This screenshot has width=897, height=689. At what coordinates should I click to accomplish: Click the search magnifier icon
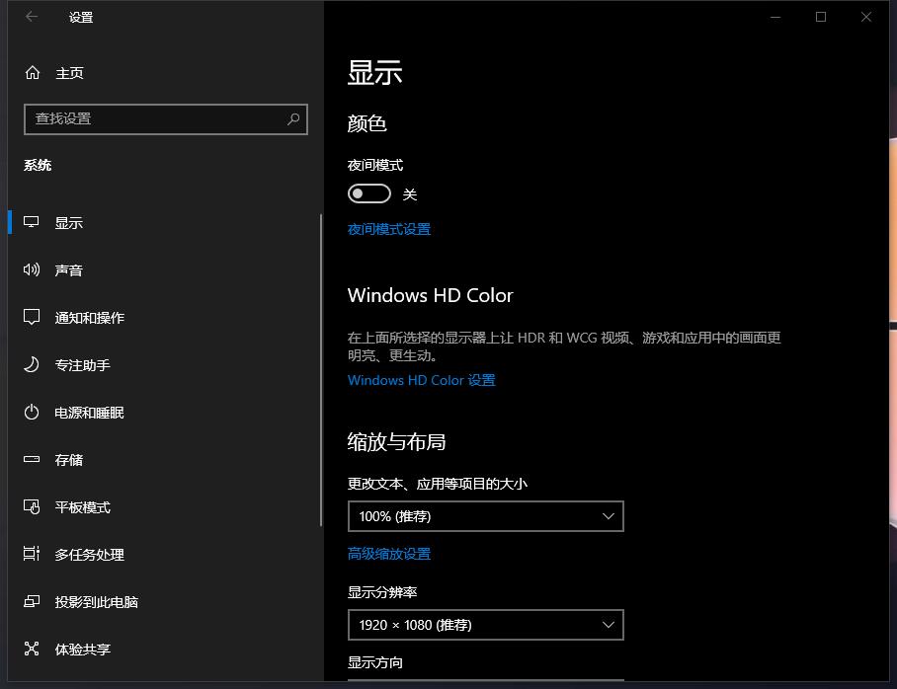[x=293, y=118]
